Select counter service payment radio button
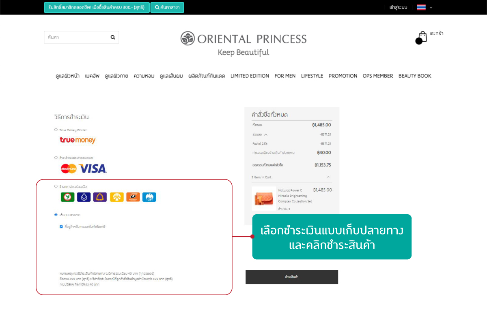This screenshot has width=487, height=324. pyautogui.click(x=56, y=186)
